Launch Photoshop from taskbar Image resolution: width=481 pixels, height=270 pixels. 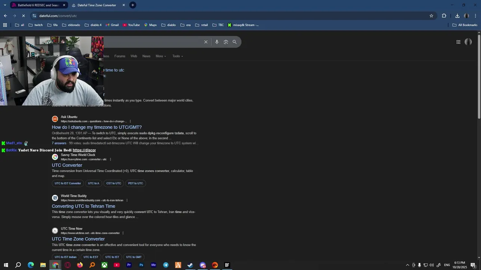click(141, 265)
